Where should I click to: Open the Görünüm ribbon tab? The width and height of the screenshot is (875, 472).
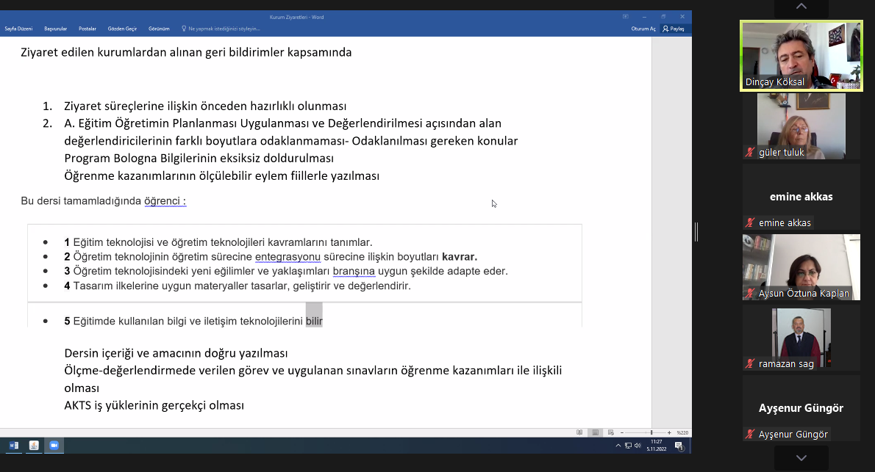(x=159, y=29)
